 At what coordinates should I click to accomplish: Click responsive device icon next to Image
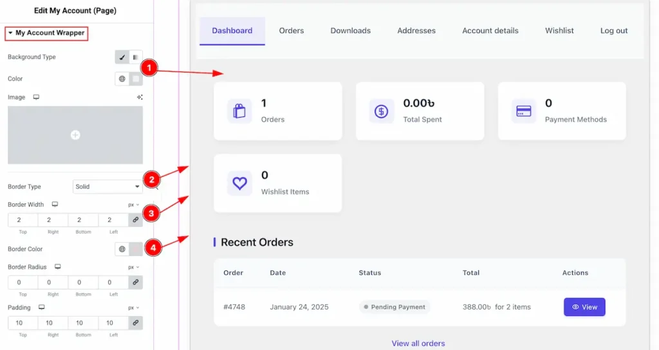[37, 97]
